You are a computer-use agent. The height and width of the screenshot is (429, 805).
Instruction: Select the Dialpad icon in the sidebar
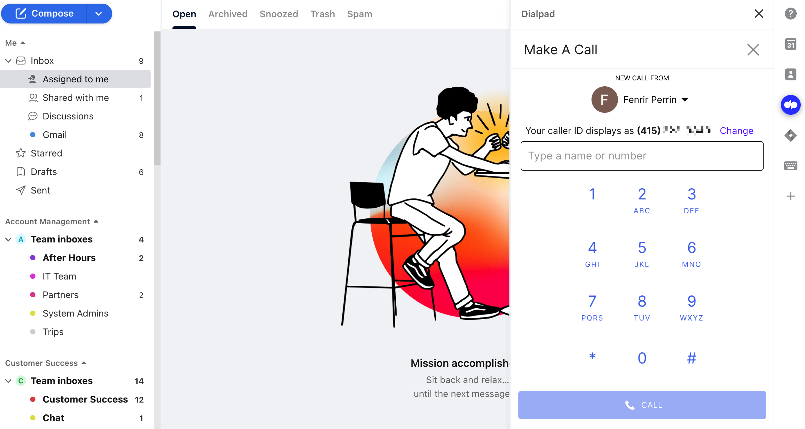(791, 105)
